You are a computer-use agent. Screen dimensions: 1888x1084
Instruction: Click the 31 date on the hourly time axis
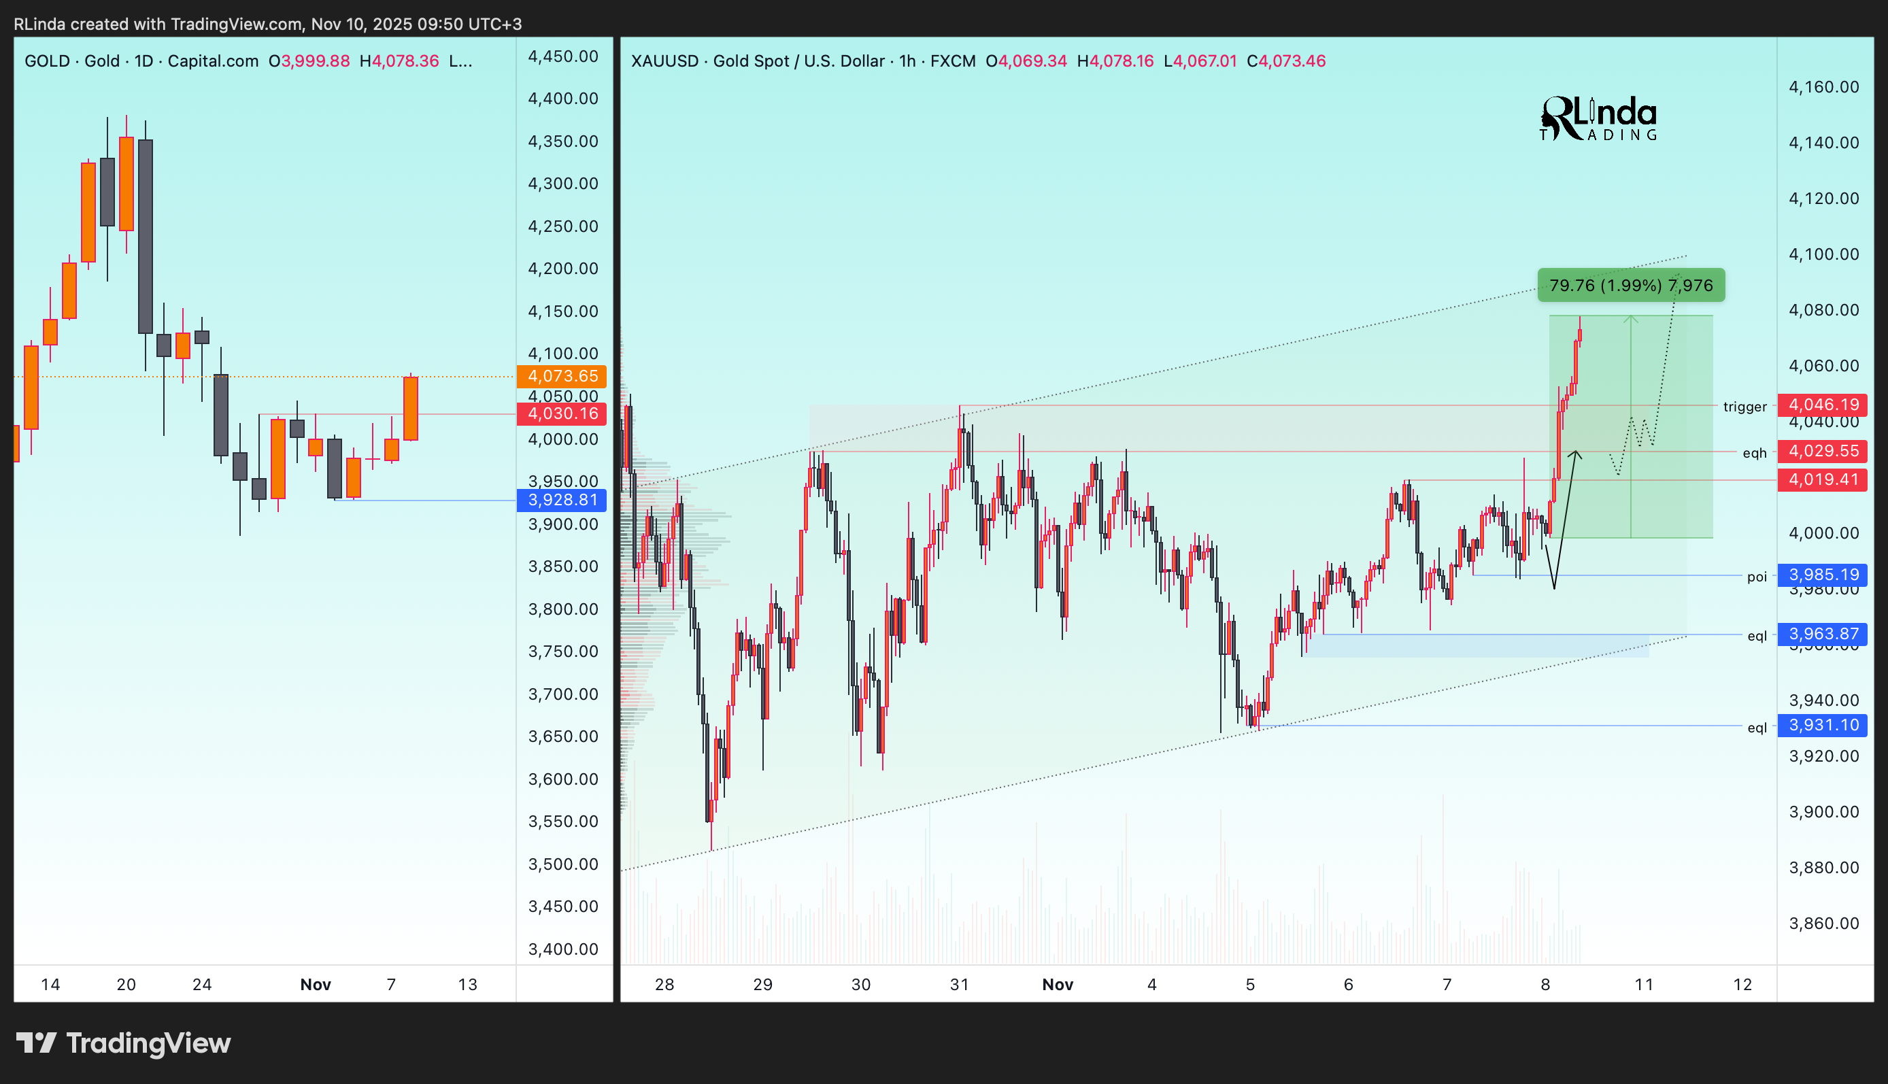(x=959, y=984)
